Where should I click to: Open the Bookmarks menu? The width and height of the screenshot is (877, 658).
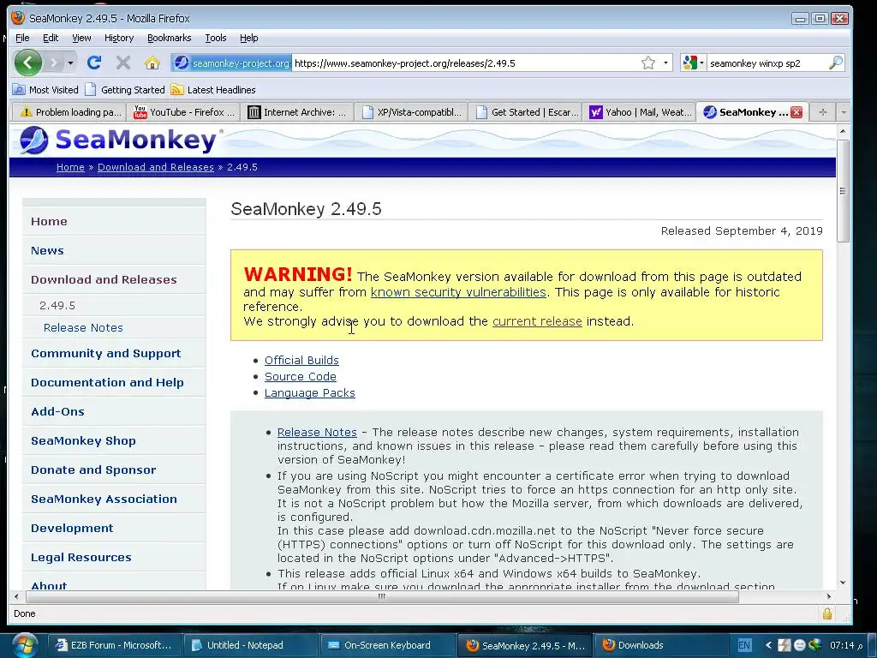point(169,38)
